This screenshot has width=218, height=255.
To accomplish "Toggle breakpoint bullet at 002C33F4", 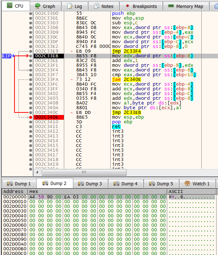I will pyautogui.click(x=30, y=70).
